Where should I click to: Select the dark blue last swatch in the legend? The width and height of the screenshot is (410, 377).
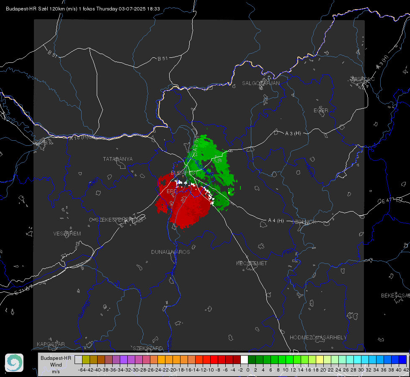[x=403, y=359]
